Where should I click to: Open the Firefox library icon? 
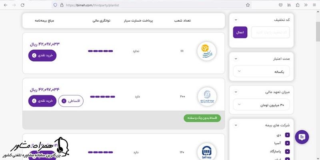pyautogui.click(x=289, y=5)
